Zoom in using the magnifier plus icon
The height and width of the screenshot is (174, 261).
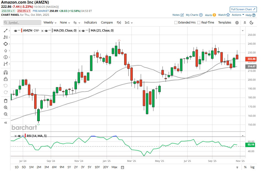tap(6, 107)
